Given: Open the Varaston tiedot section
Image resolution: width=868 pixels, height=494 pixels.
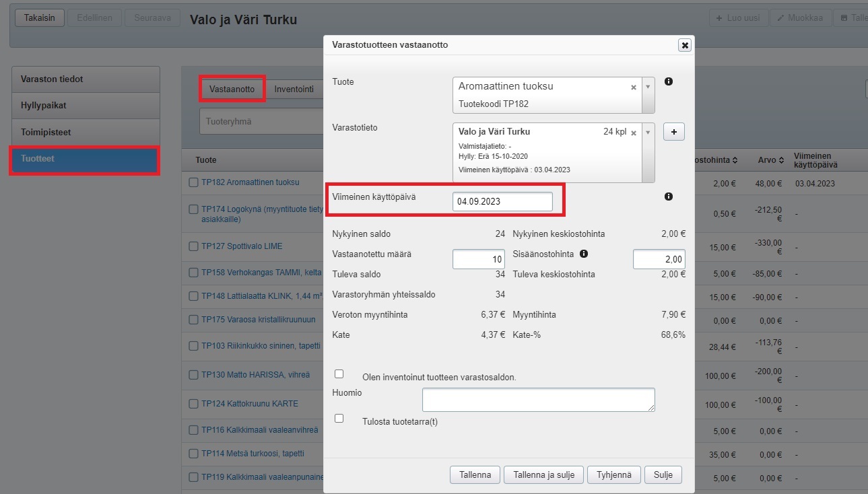Looking at the screenshot, I should point(86,79).
